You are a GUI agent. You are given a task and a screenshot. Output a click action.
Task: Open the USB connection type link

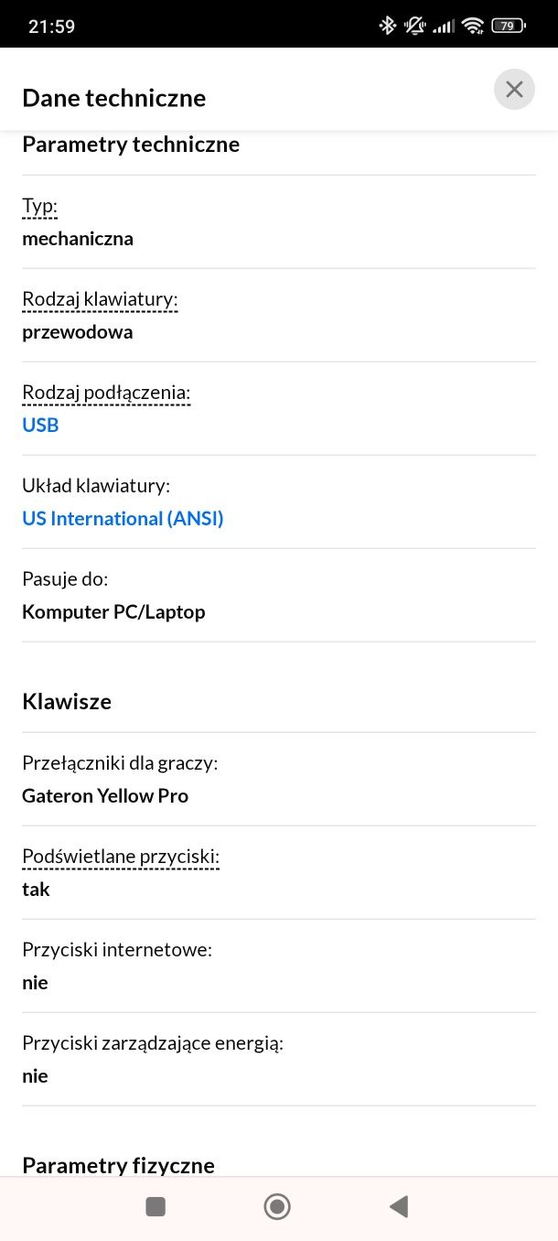pos(40,426)
